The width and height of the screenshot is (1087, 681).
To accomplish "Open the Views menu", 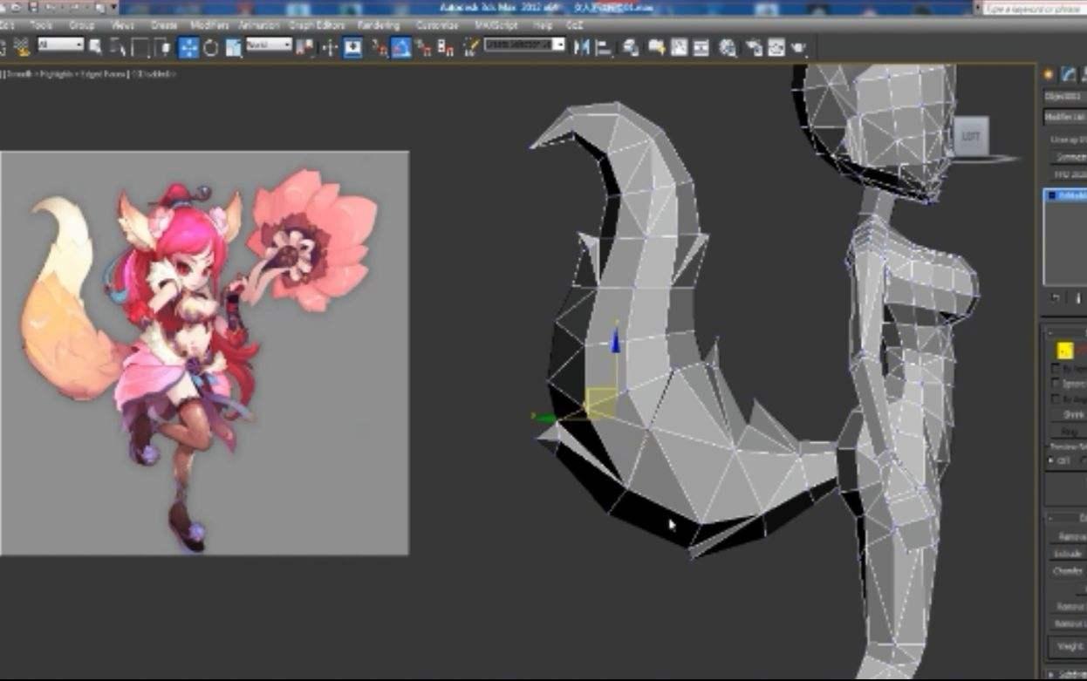I will point(123,25).
